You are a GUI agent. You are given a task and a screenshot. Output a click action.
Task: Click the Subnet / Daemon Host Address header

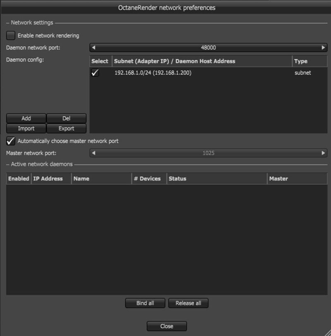[202, 61]
